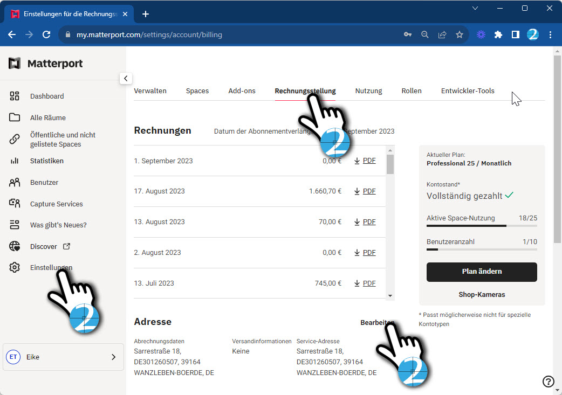Open Einstellungen gear icon
This screenshot has width=562, height=395.
pyautogui.click(x=15, y=267)
